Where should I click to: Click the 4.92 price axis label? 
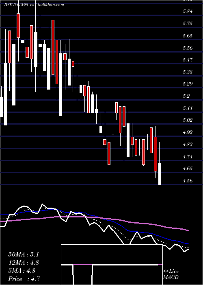pyautogui.click(x=188, y=132)
